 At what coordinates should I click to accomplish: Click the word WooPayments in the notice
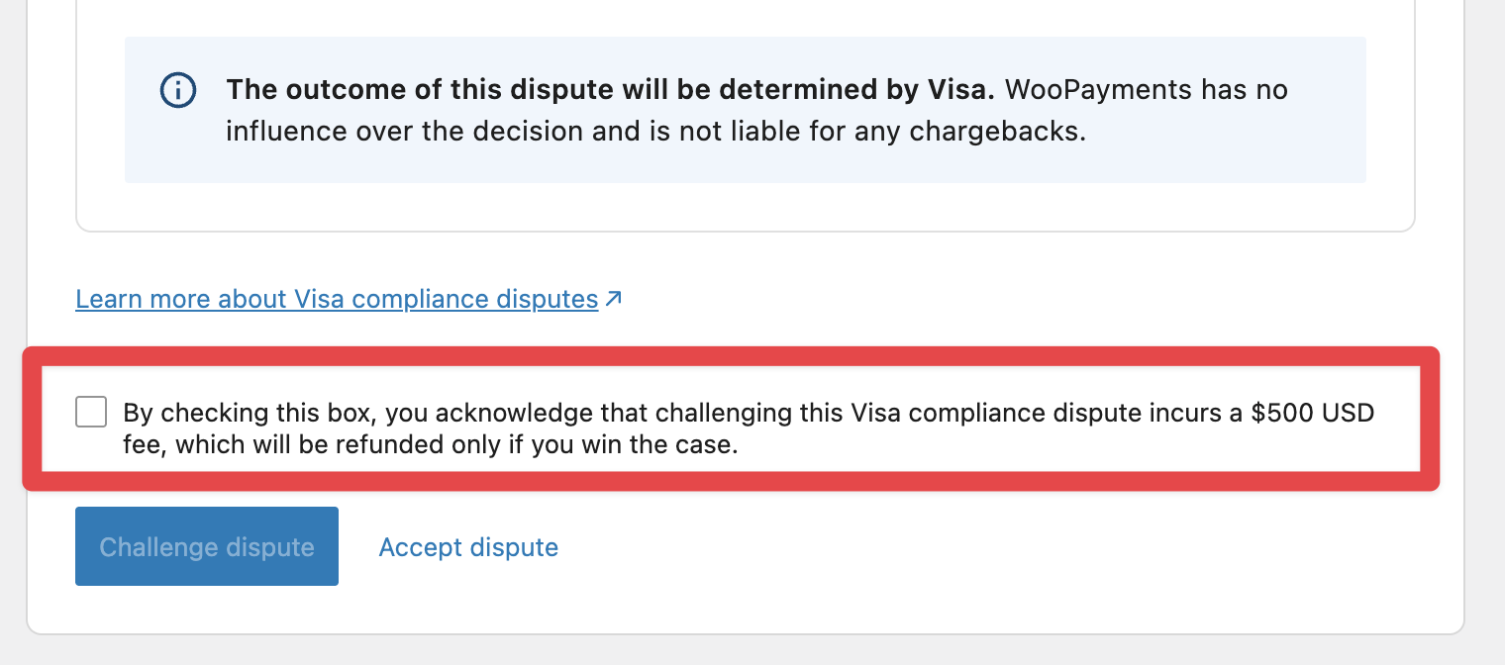pyautogui.click(x=1097, y=90)
